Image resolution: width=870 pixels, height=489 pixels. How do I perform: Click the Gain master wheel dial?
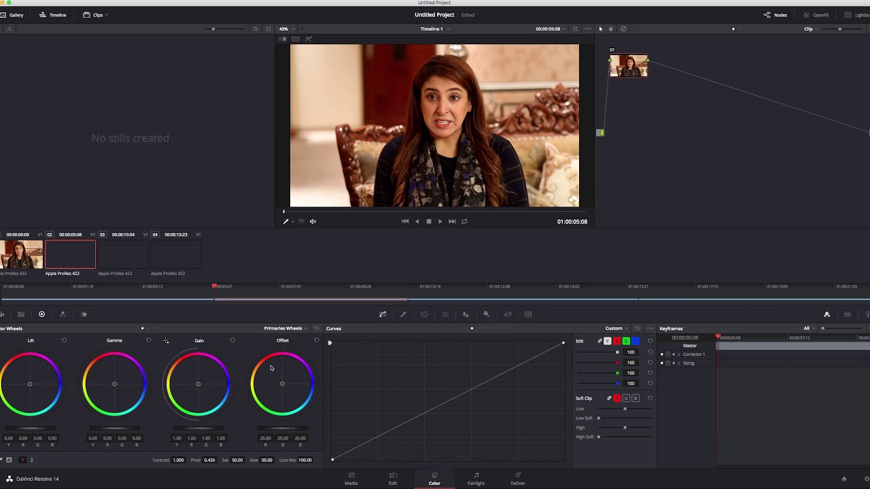198,429
